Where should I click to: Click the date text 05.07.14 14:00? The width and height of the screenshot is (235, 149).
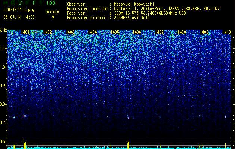pos(19,17)
